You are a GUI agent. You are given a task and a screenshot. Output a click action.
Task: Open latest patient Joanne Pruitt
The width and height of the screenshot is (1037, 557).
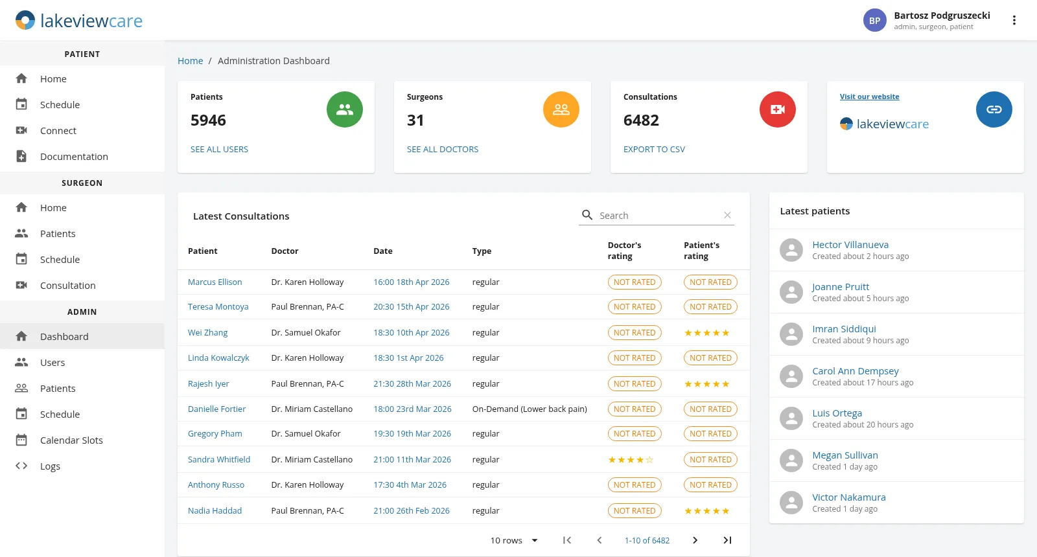[841, 286]
